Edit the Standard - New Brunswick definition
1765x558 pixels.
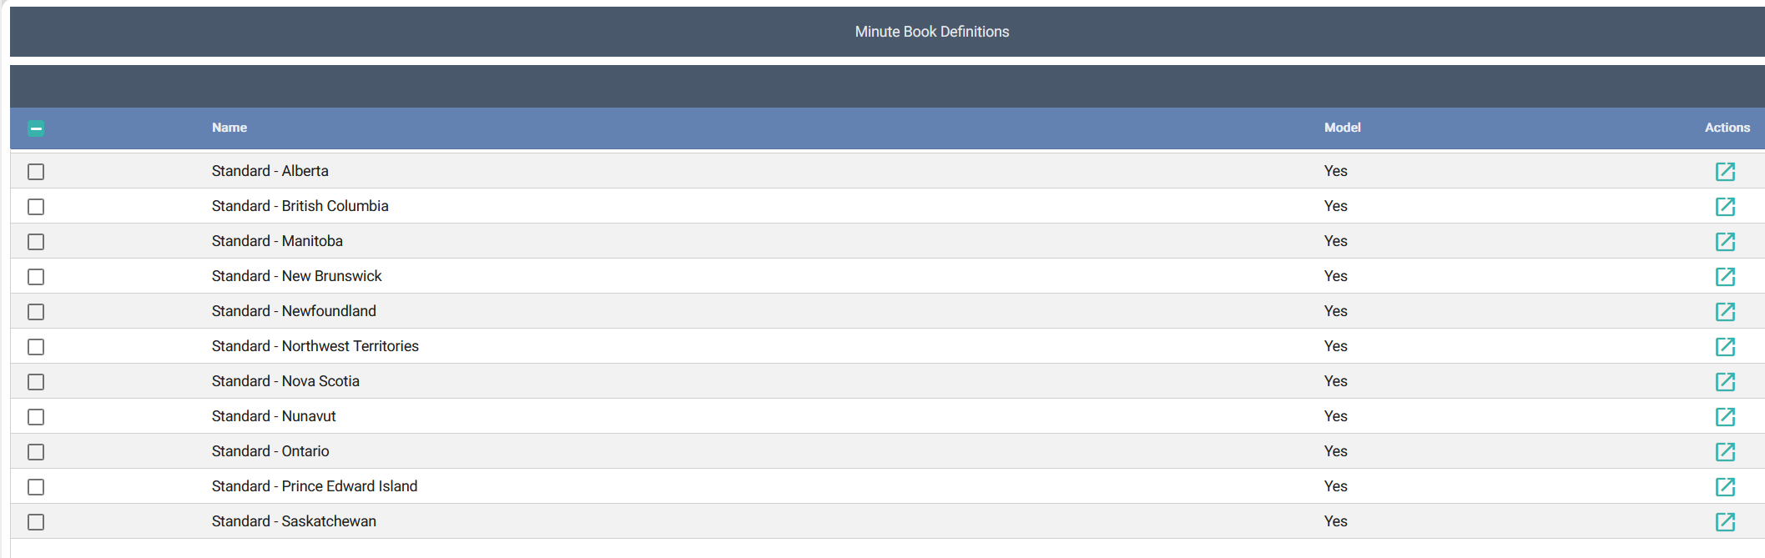coord(1725,277)
